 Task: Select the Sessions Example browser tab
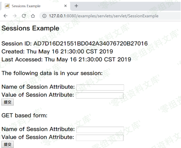(x=35, y=6)
